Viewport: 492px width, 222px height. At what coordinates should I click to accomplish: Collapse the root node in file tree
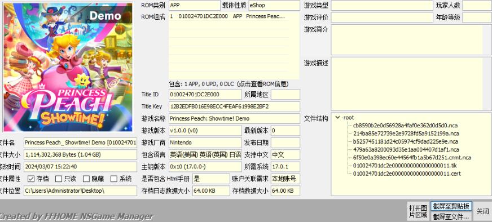click(x=337, y=118)
